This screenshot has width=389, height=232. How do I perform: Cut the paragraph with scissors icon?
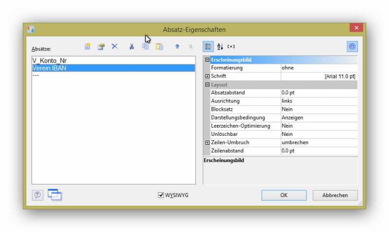click(131, 47)
